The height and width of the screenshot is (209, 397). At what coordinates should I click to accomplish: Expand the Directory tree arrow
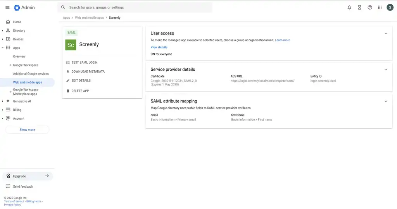coord(3,31)
